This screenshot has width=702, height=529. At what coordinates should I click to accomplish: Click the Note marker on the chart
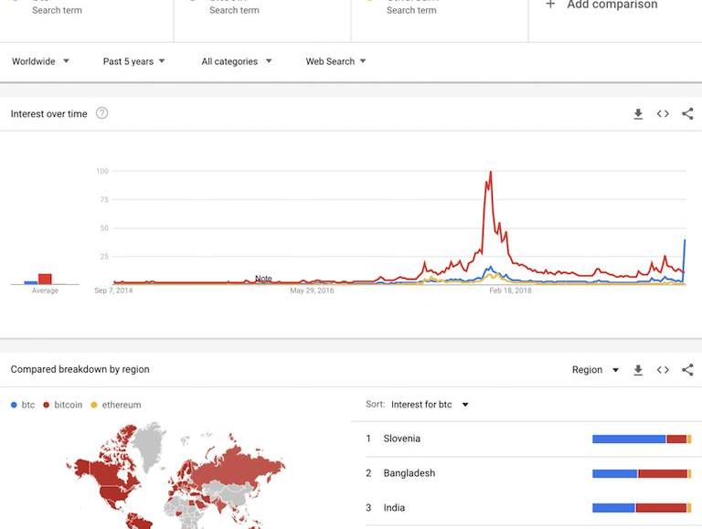tap(263, 279)
